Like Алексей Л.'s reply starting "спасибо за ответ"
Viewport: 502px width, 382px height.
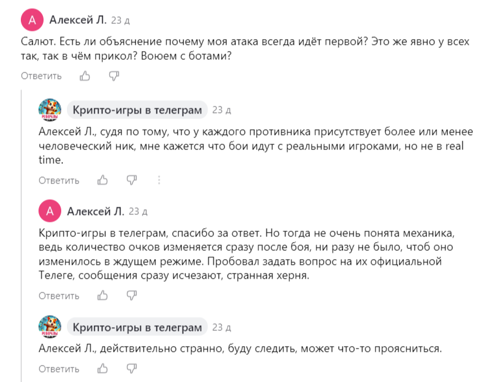[x=102, y=296]
